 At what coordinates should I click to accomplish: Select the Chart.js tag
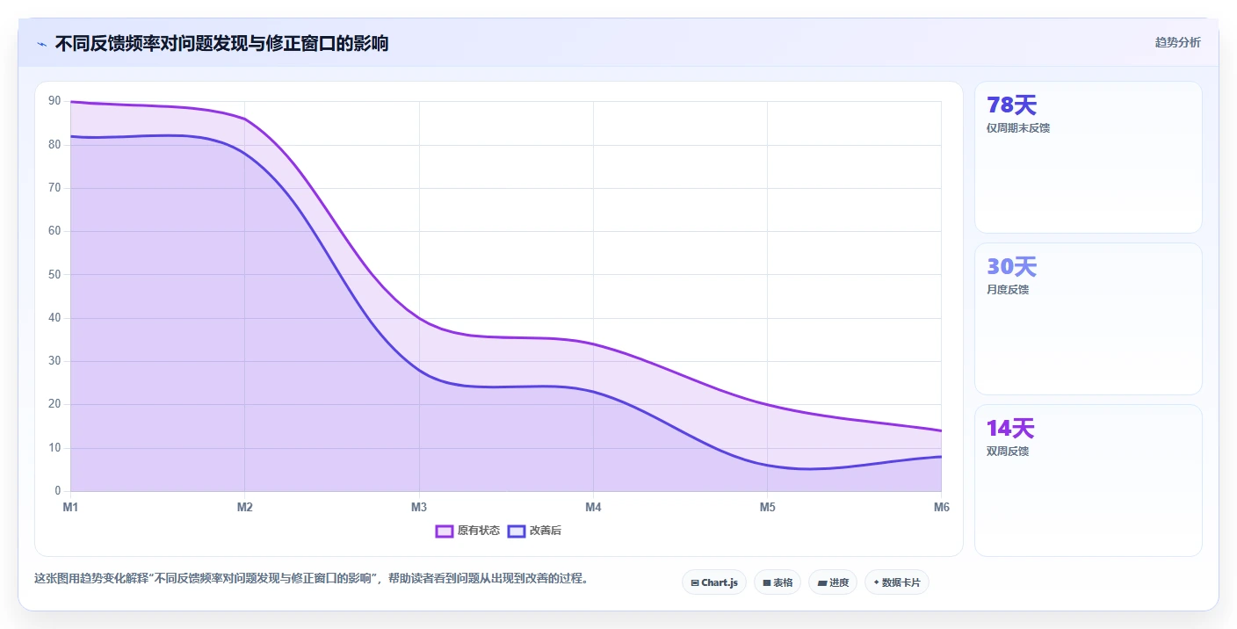(713, 582)
